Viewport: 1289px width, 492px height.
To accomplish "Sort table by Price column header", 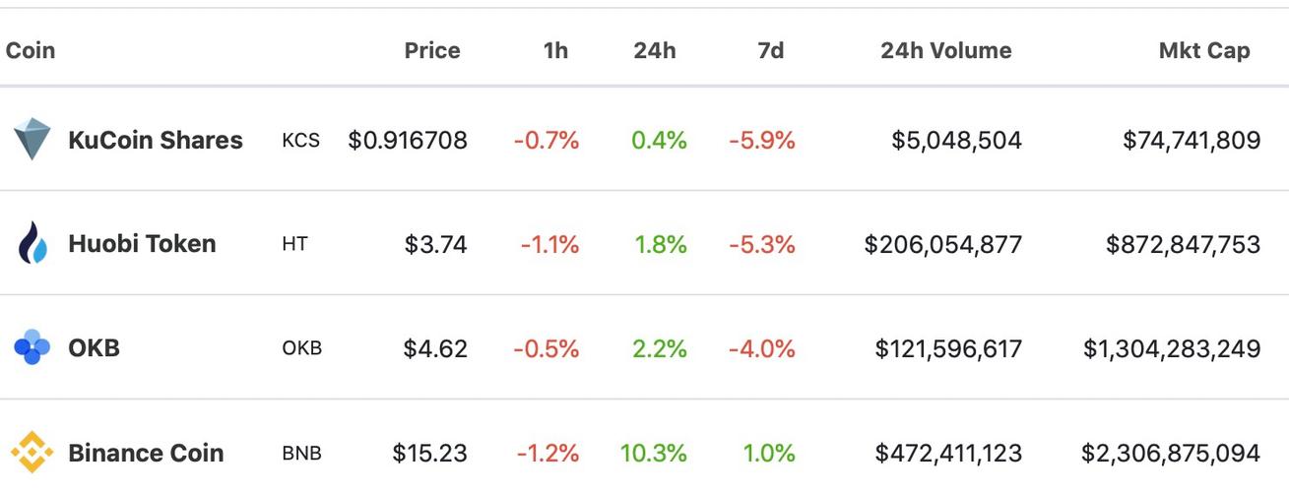I will pyautogui.click(x=432, y=50).
